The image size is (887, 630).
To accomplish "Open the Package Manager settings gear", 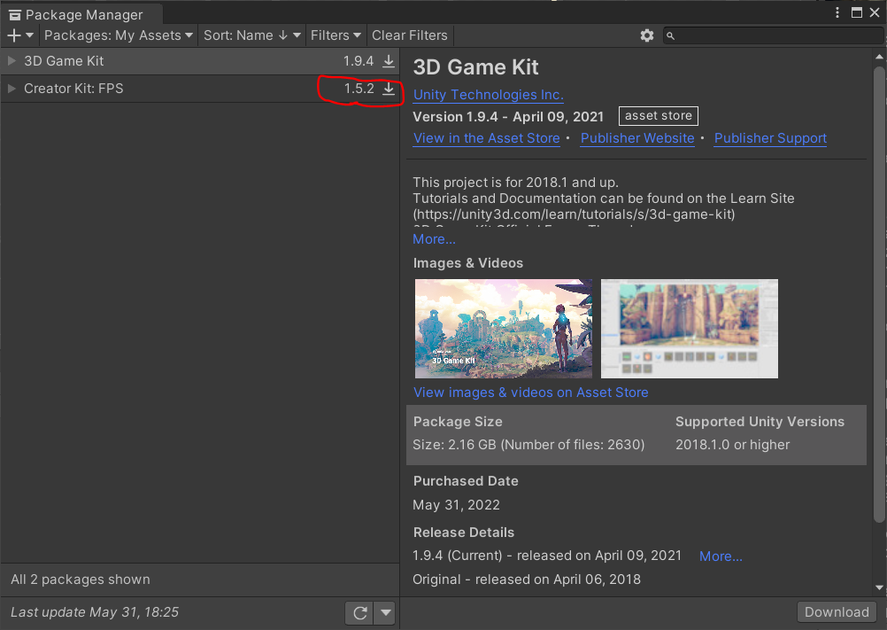I will (647, 35).
